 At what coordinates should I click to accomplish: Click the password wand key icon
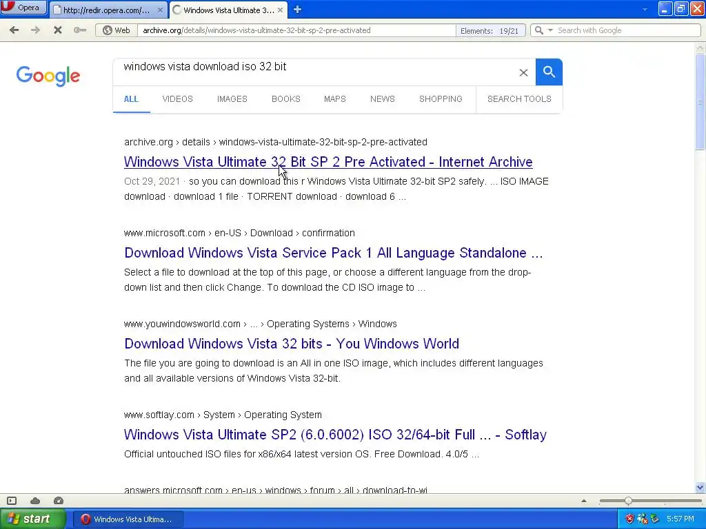[x=80, y=30]
